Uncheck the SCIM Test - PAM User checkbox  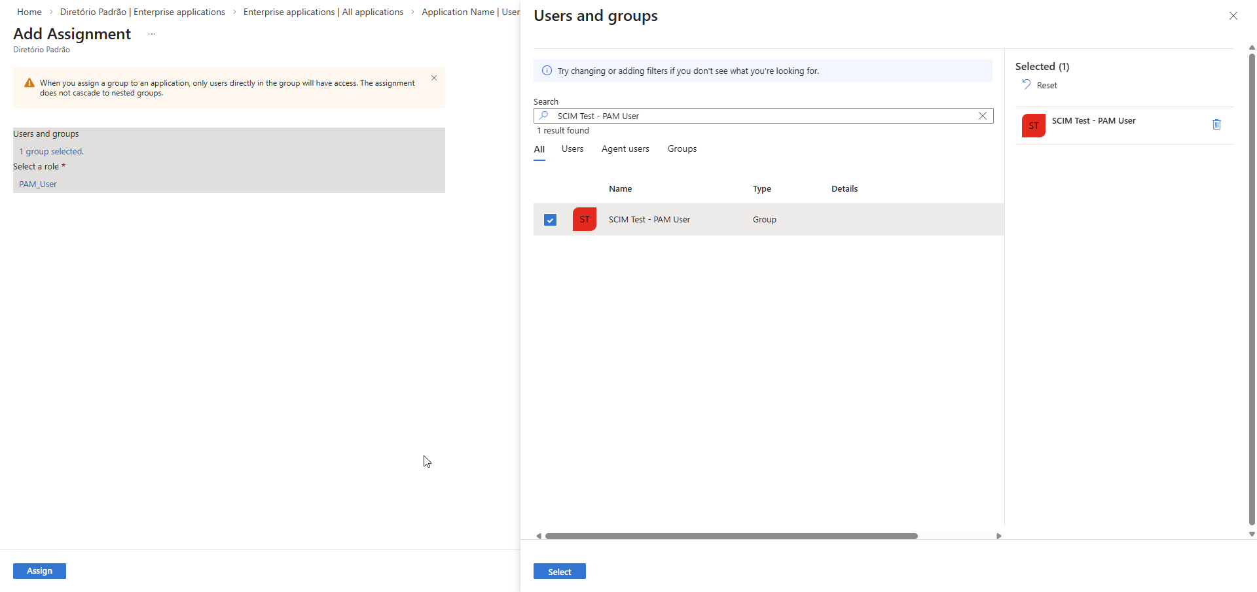tap(550, 220)
